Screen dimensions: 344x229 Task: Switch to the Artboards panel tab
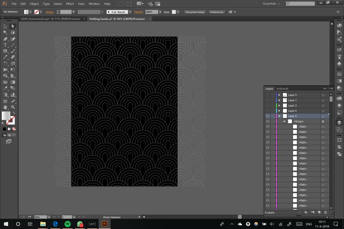[x=283, y=89]
